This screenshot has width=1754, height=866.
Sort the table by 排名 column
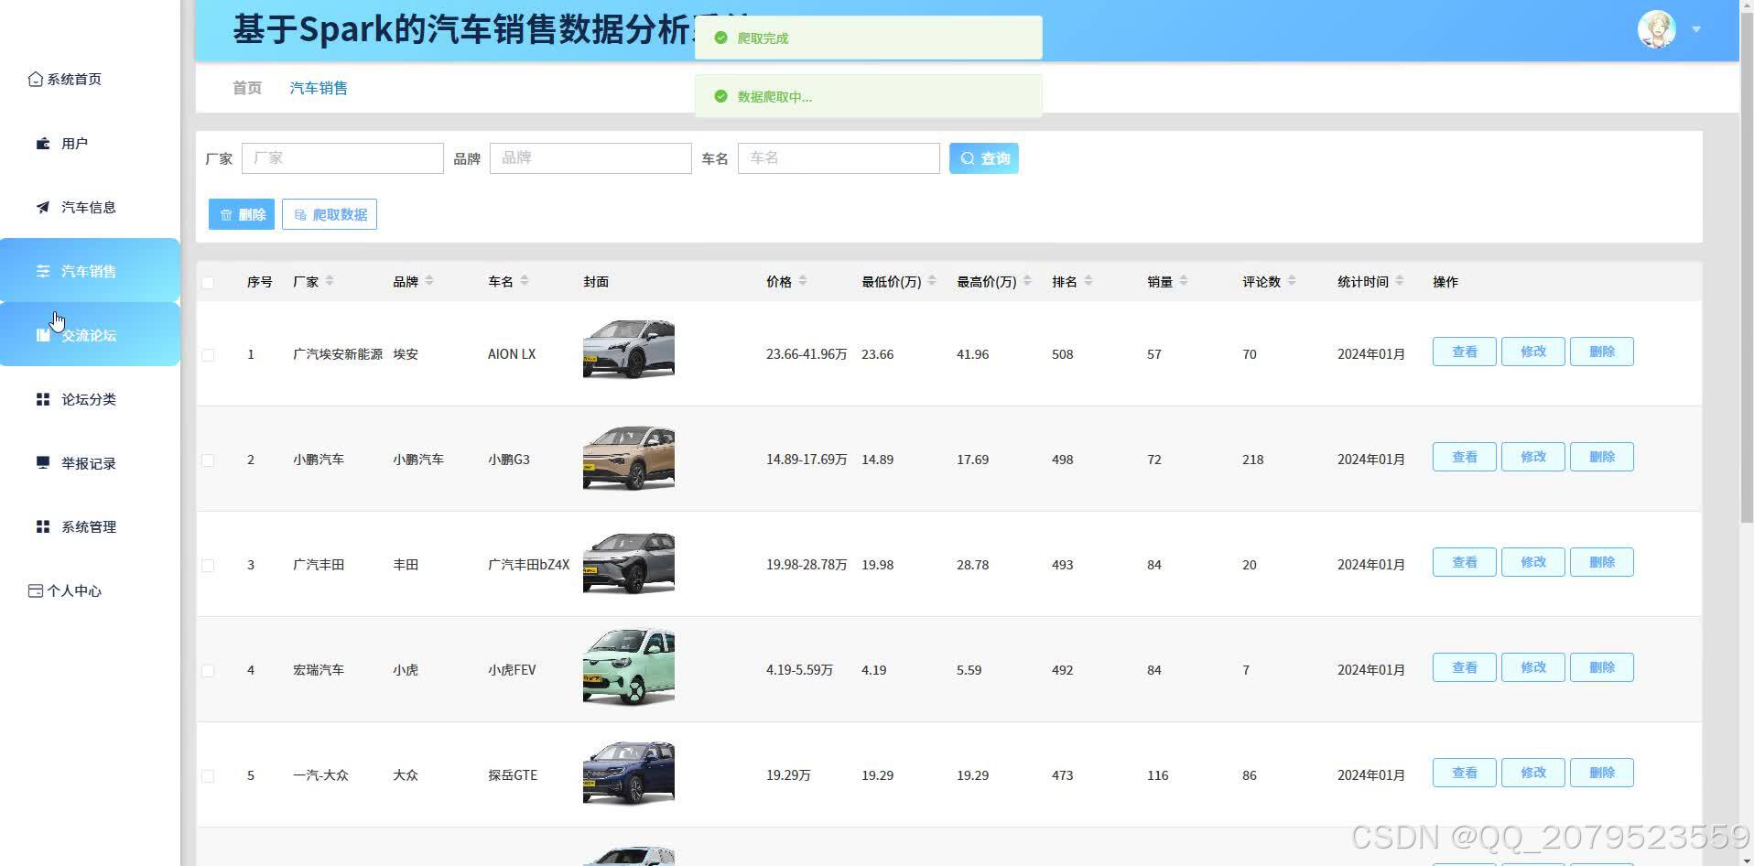coord(1088,281)
